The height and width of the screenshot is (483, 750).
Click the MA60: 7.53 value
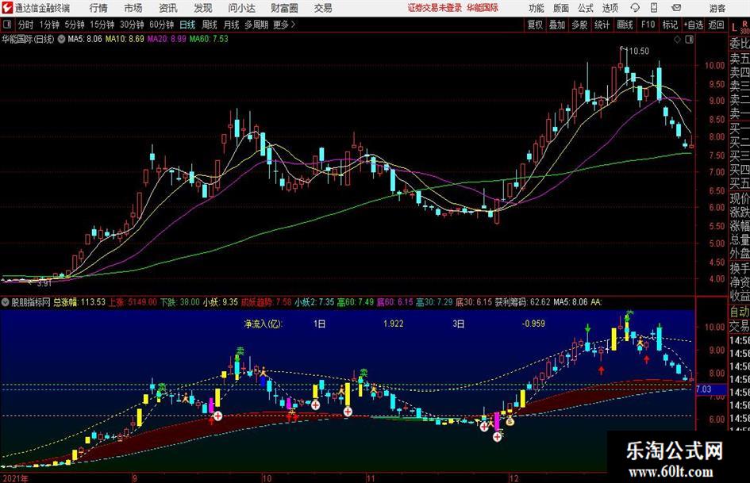point(209,39)
